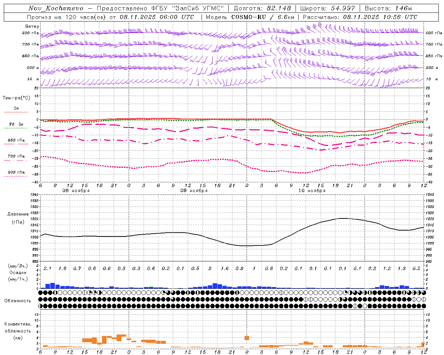Click the station name Nov_Kochenevo in header
The width and height of the screenshot is (444, 355).
click(55, 8)
